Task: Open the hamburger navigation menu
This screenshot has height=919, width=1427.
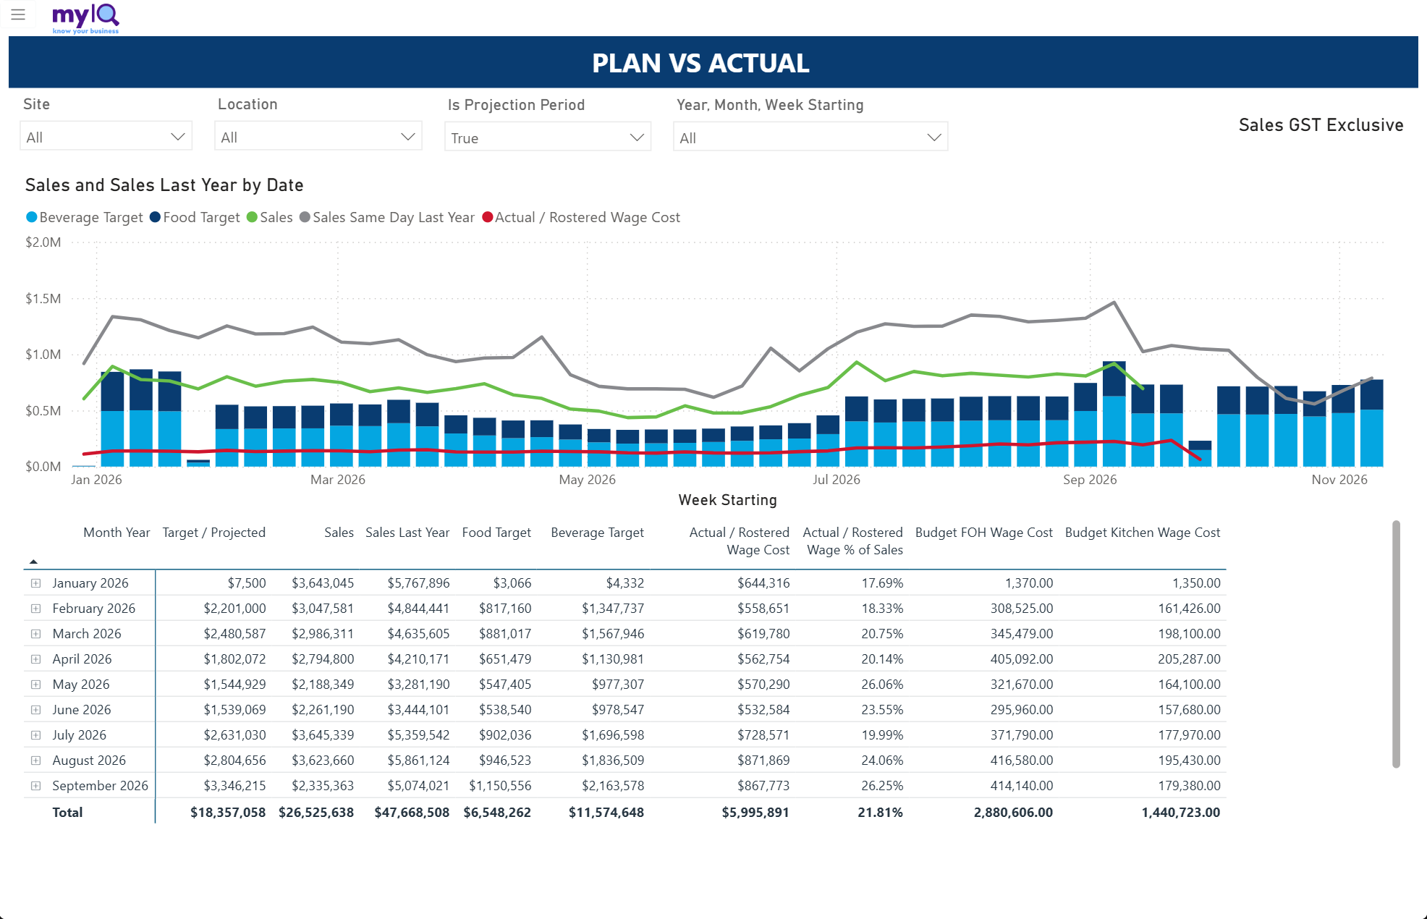Action: (18, 14)
